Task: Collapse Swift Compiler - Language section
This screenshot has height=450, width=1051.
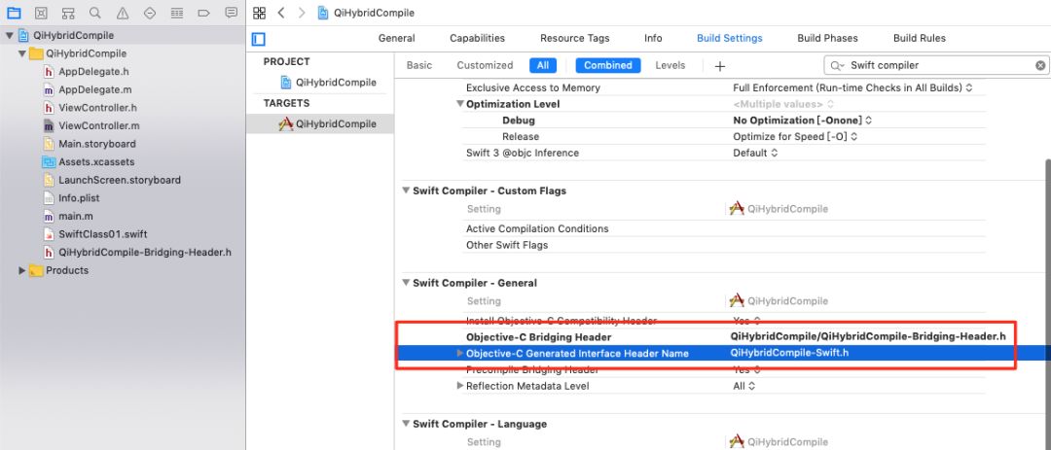Action: [x=406, y=424]
